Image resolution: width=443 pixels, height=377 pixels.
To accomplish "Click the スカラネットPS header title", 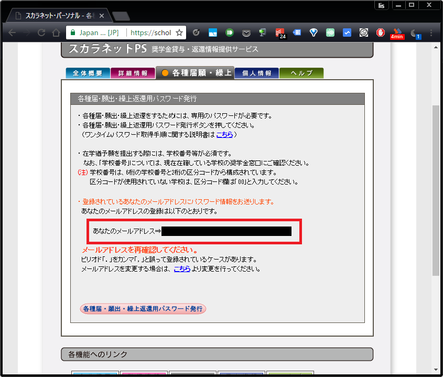I will (x=108, y=49).
